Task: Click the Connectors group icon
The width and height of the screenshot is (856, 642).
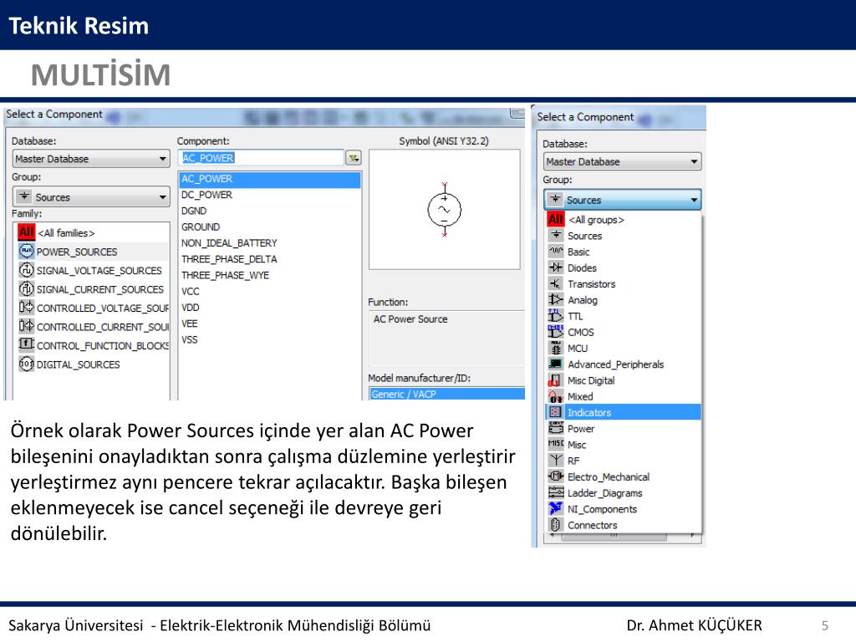Action: tap(556, 525)
